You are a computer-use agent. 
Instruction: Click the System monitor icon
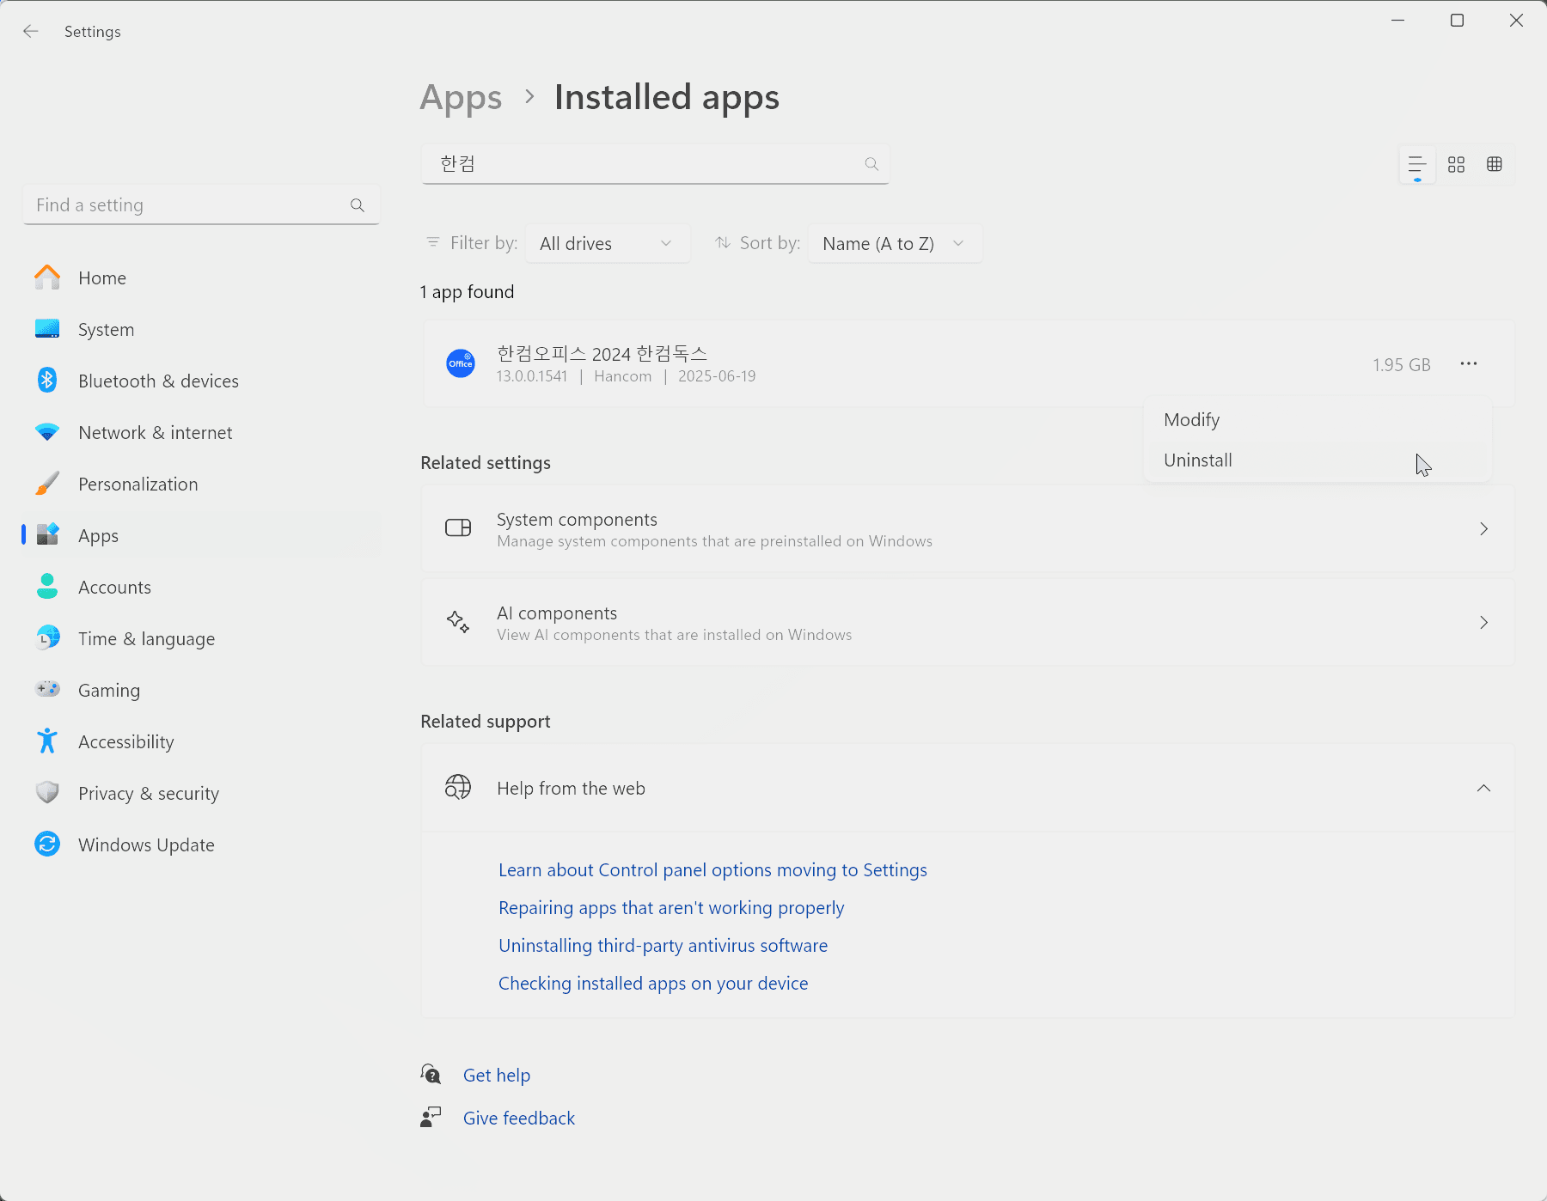coord(47,329)
